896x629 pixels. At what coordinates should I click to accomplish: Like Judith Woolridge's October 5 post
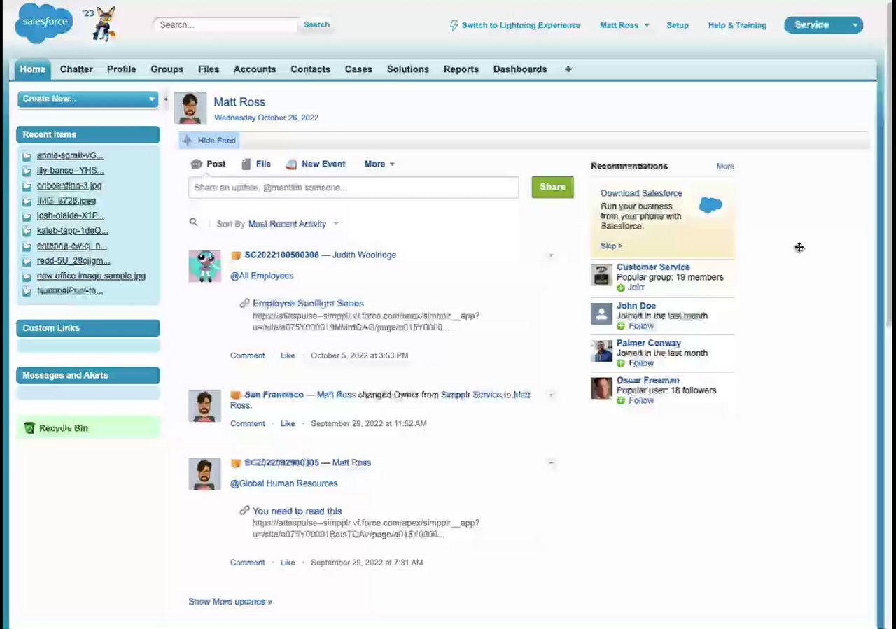(x=288, y=355)
